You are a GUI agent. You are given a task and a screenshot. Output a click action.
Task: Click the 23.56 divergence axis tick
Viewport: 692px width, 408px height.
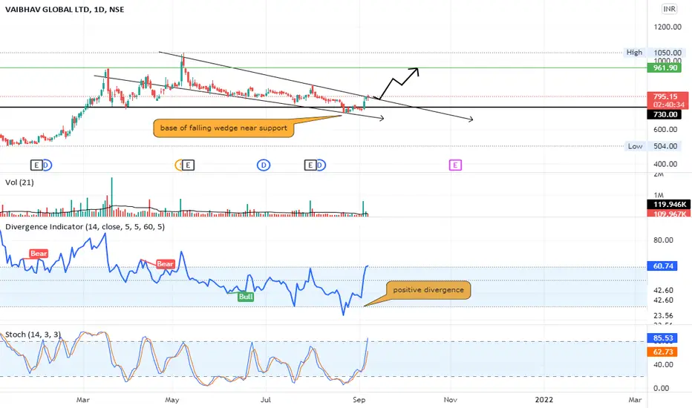pyautogui.click(x=663, y=316)
